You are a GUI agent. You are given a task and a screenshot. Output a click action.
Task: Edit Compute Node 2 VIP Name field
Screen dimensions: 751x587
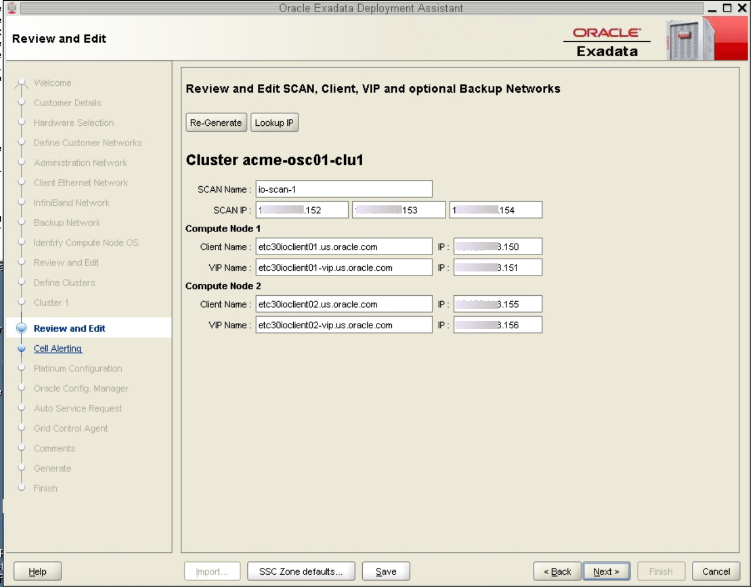(x=344, y=325)
